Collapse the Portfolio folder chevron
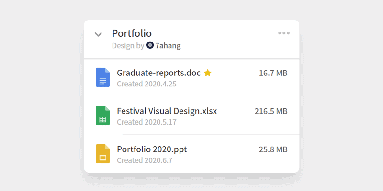 point(98,34)
